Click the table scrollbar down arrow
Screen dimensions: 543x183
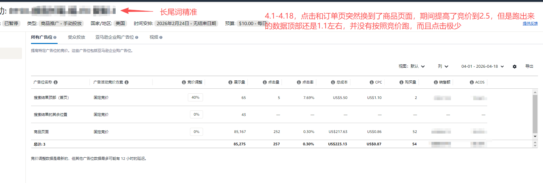(x=535, y=136)
